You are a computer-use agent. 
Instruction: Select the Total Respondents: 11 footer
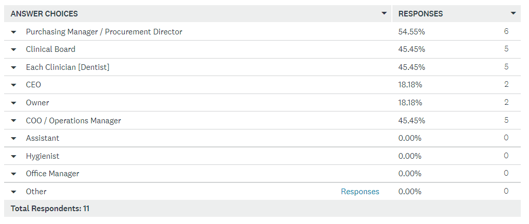tap(50, 209)
